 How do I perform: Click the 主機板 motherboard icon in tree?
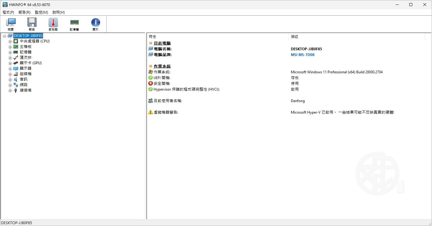(16, 47)
